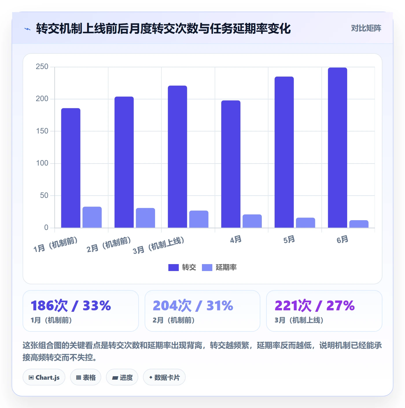Click the 1月（机制前）axis label under chart

pos(56,244)
